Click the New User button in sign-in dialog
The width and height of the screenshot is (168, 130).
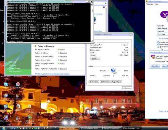coord(155,66)
